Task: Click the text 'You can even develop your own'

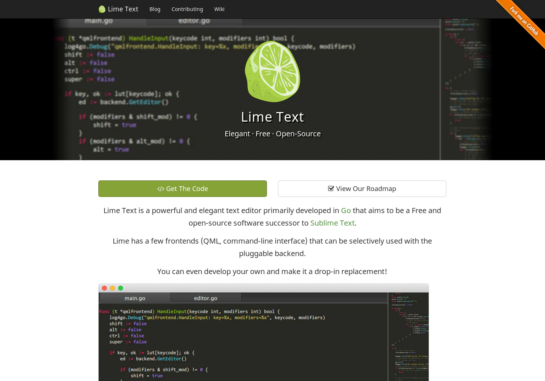Action: 211,272
